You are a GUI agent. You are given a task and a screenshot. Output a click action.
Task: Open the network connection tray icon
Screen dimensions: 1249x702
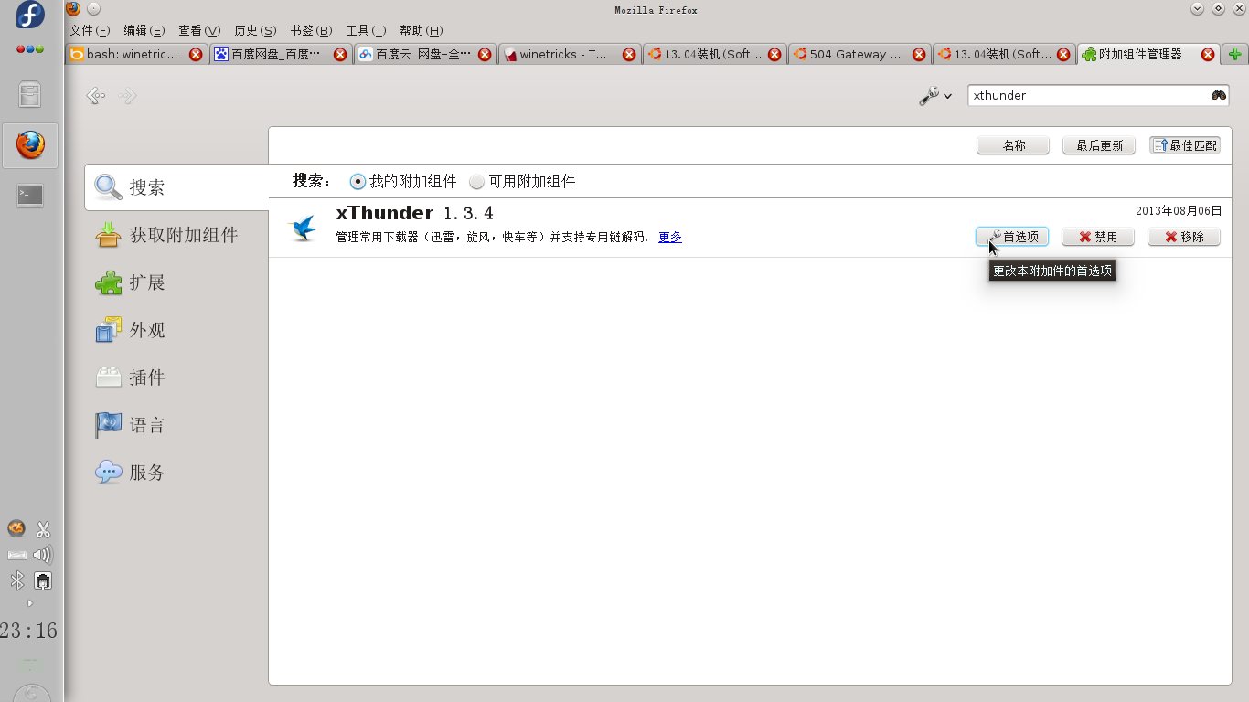coord(43,580)
